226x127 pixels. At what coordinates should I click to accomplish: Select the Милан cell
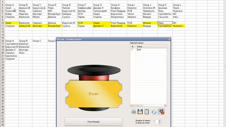point(40,17)
